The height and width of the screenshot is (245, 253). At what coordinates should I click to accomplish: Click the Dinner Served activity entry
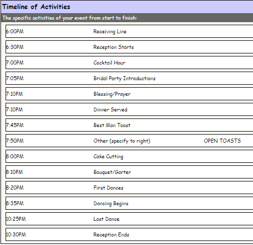click(x=110, y=109)
